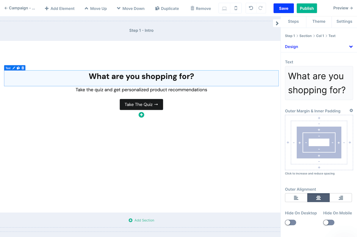The image size is (357, 237).
Task: Collapse the right sidebar with chevron
Action: point(277,23)
